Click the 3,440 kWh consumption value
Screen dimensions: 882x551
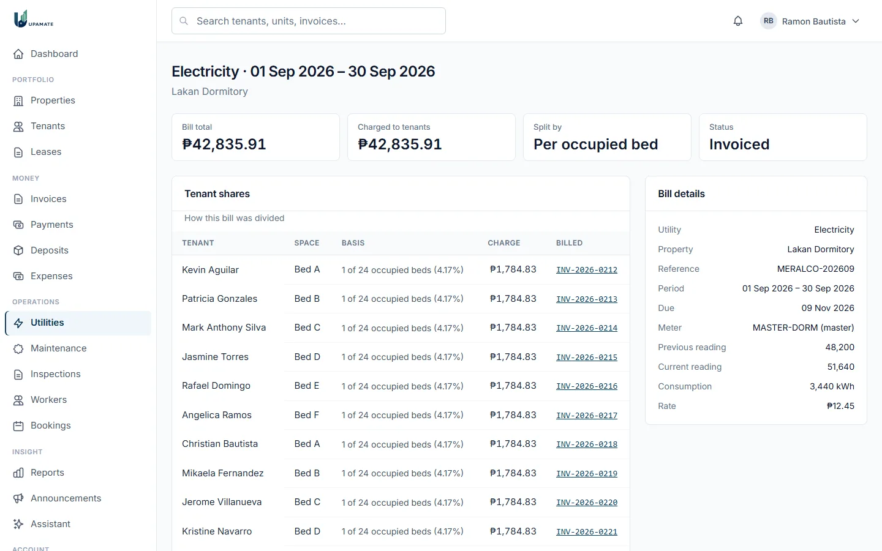point(832,386)
